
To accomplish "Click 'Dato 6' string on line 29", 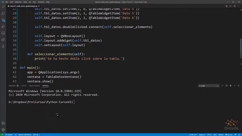I will click(x=128, y=18).
